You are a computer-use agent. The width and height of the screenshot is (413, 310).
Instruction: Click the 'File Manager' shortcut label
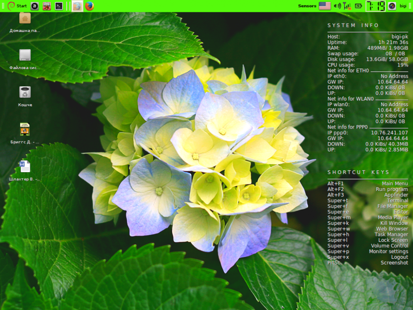(393, 206)
